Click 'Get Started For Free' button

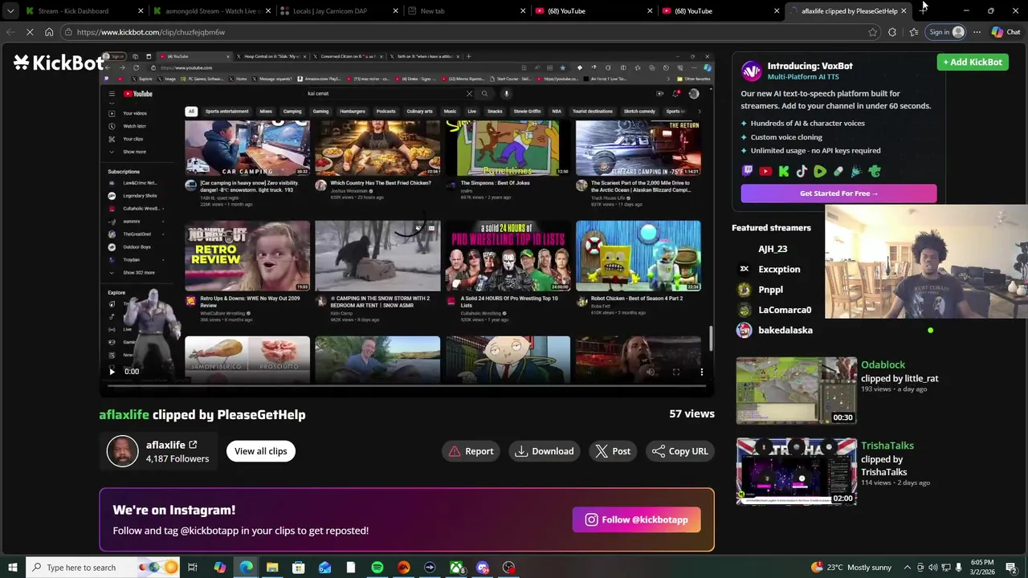pyautogui.click(x=838, y=193)
